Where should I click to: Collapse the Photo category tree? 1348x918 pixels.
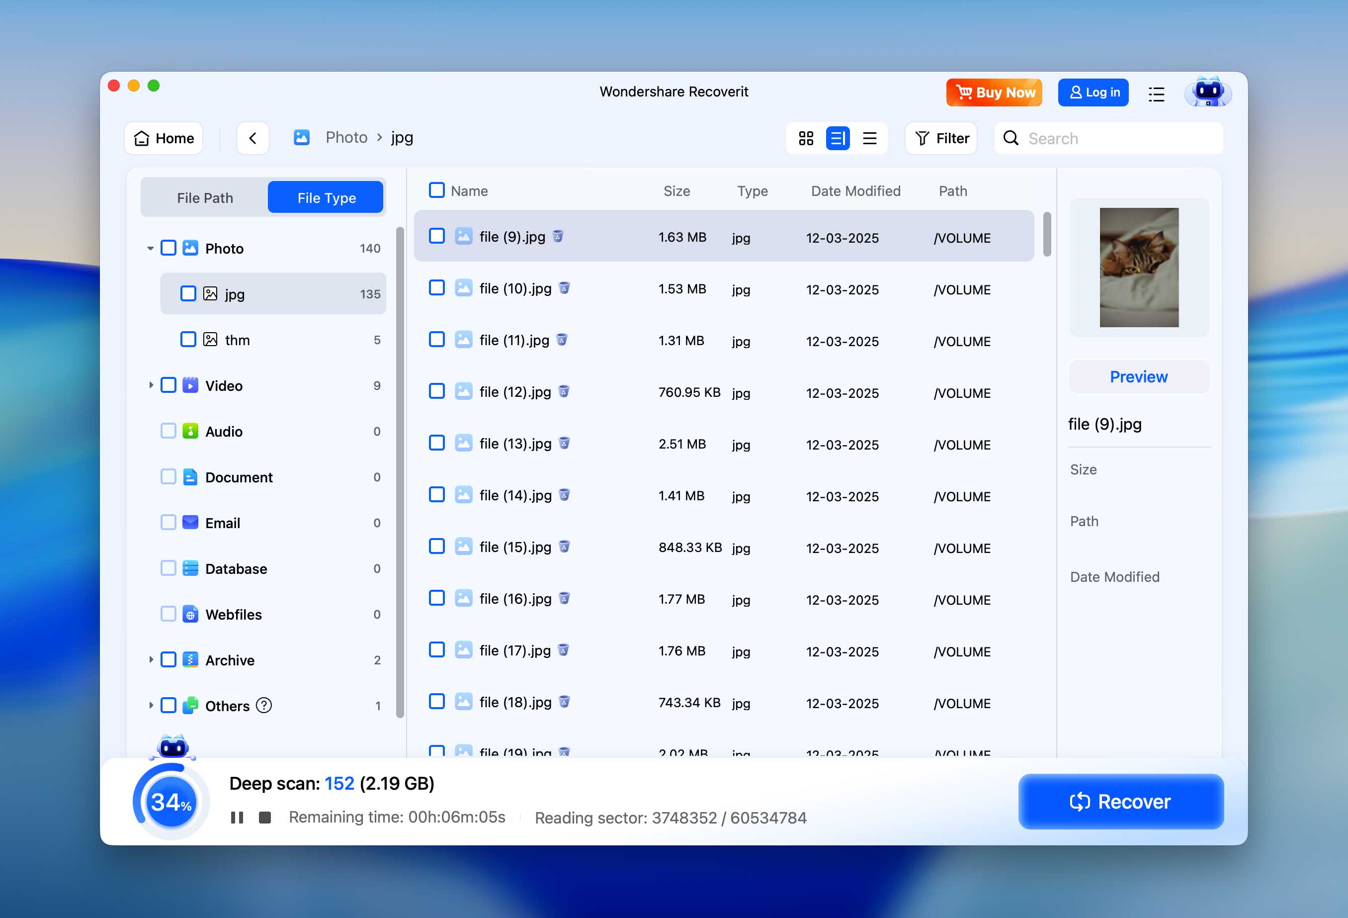150,248
